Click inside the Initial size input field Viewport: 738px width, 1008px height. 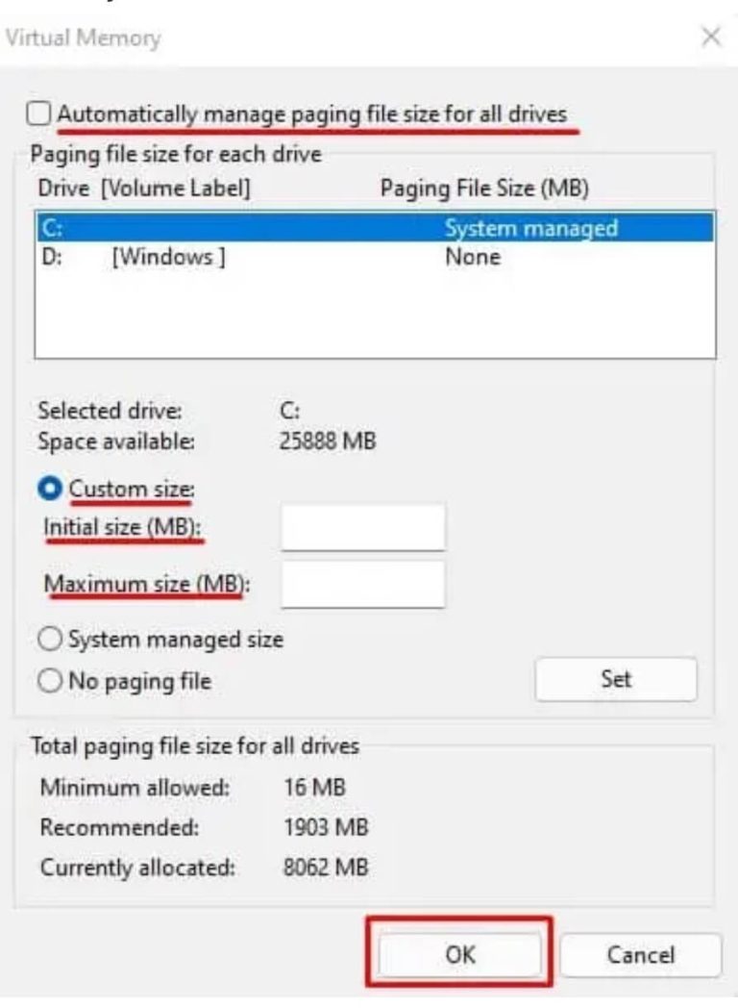[x=360, y=527]
